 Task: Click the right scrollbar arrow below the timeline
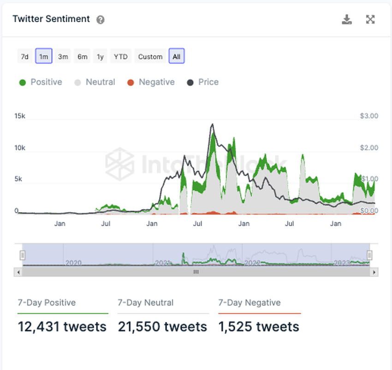(374, 272)
